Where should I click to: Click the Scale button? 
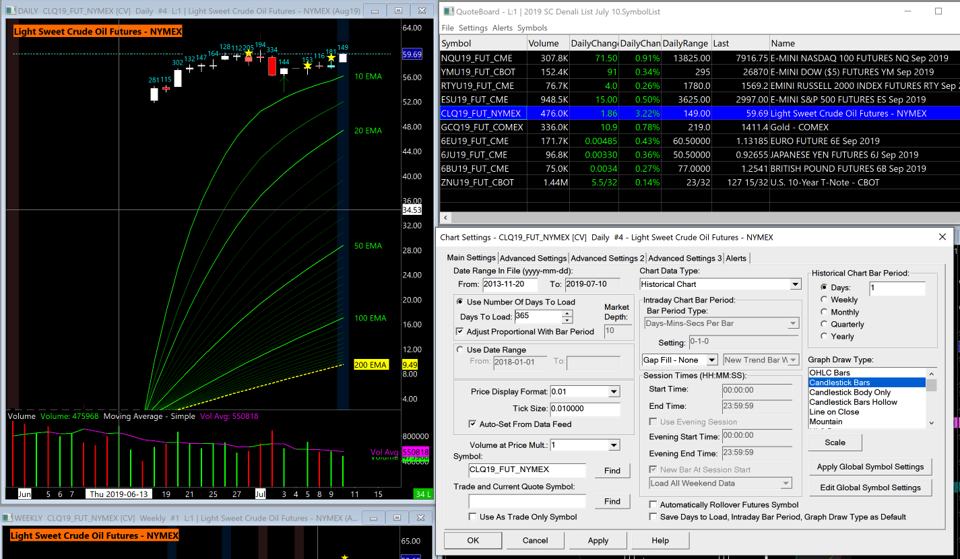point(835,442)
